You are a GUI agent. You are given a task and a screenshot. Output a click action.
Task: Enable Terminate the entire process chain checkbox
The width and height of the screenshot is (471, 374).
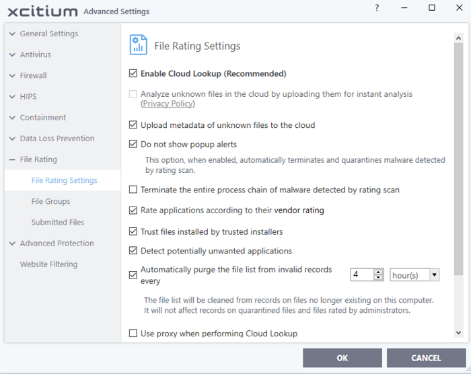133,190
